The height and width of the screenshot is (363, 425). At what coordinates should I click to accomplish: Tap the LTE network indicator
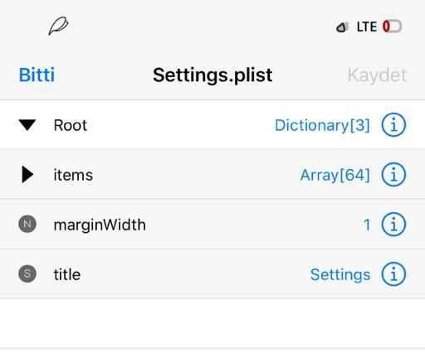tap(367, 27)
